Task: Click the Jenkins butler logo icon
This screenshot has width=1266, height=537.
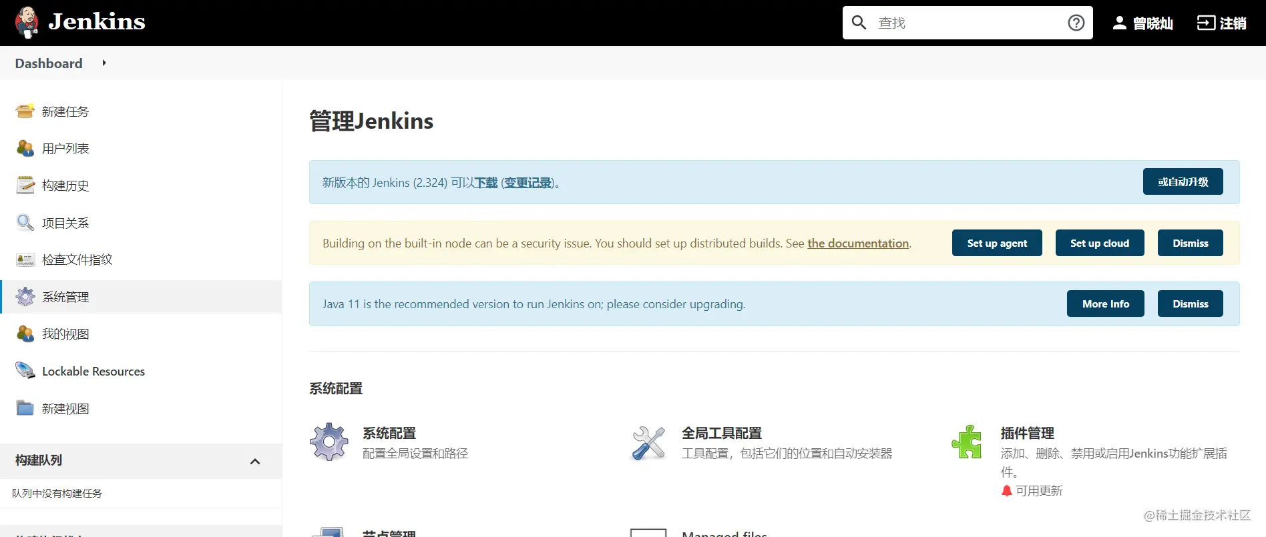Action: 27,23
